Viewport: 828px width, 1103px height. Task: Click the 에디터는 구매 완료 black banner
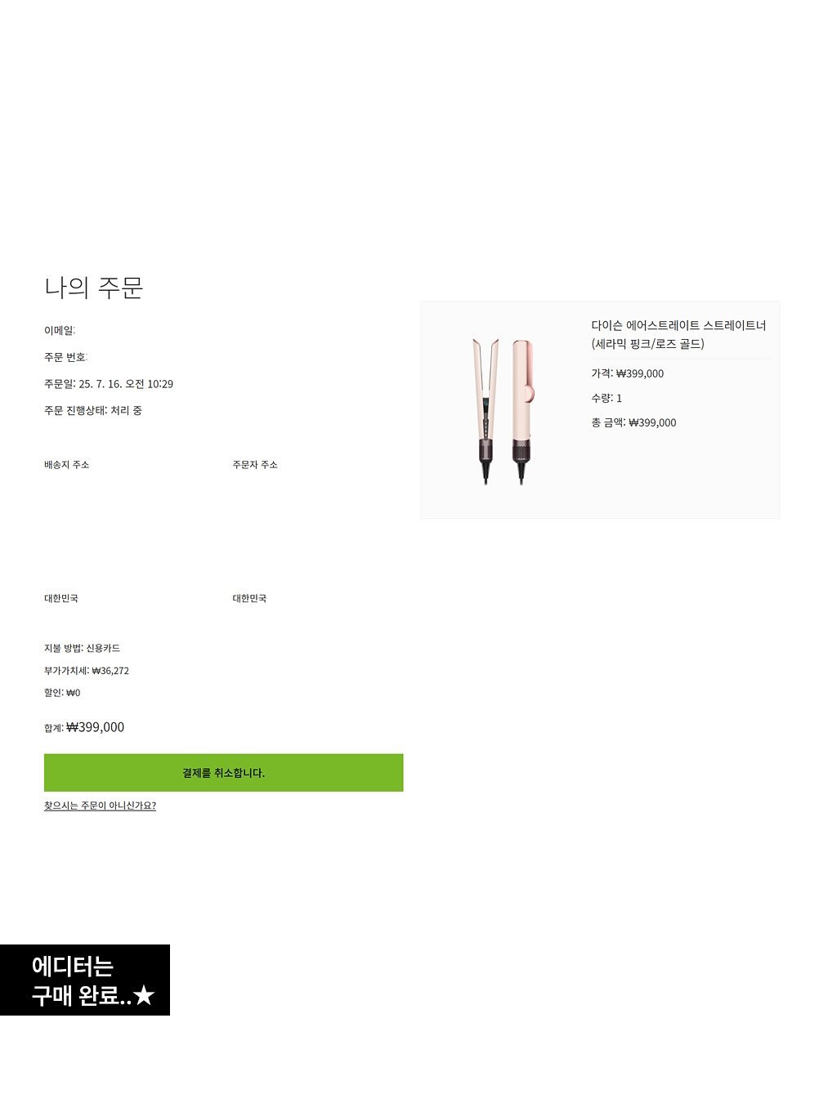coord(85,980)
